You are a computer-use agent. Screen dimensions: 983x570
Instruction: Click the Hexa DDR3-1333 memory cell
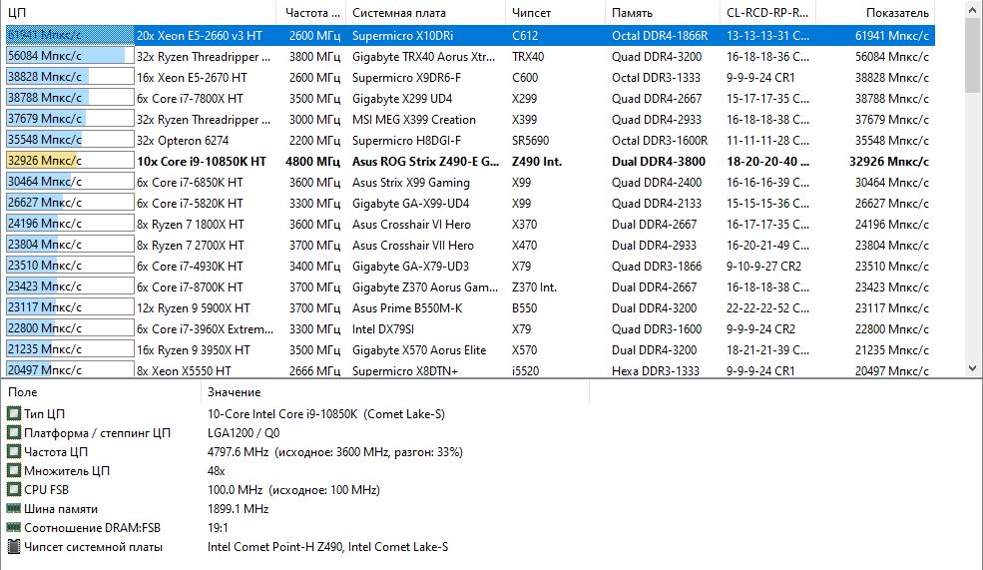click(x=655, y=370)
